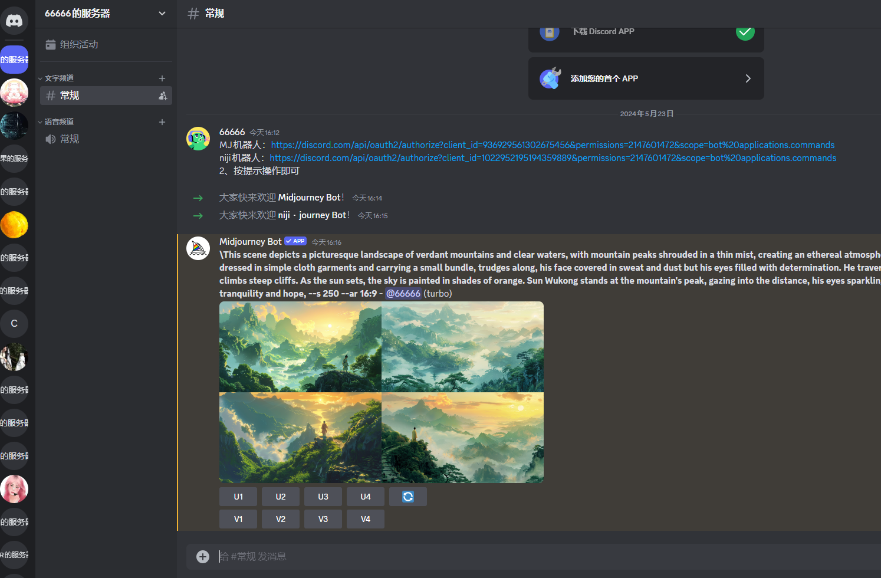Select the photo avatar server below C
881x578 pixels.
coord(14,357)
